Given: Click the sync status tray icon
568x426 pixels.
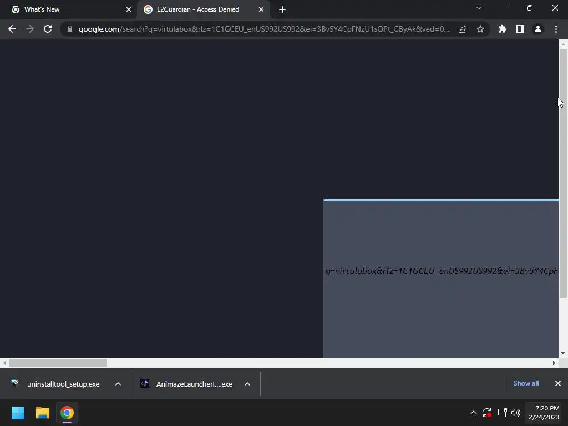Looking at the screenshot, I should [x=487, y=413].
